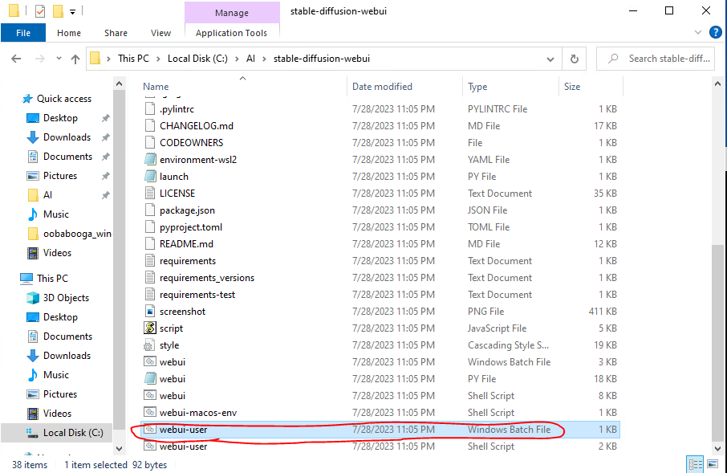Select the CODEOWNERS file name

192,142
